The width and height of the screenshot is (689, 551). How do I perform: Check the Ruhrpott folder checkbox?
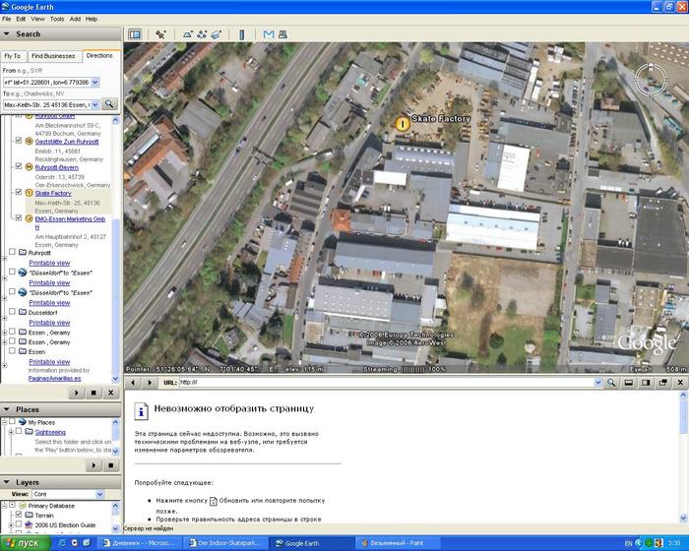tap(12, 252)
